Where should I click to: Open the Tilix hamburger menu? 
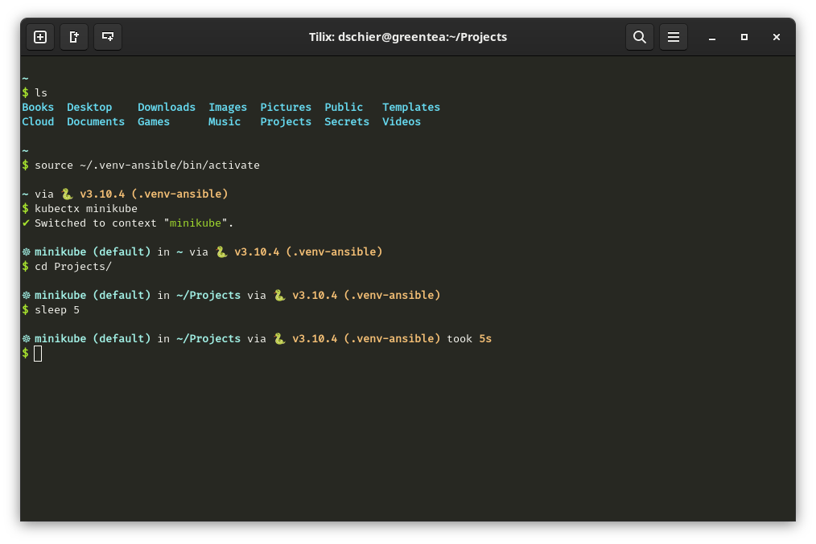674,36
